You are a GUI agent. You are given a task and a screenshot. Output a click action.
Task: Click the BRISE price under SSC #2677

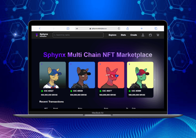pos(107,95)
